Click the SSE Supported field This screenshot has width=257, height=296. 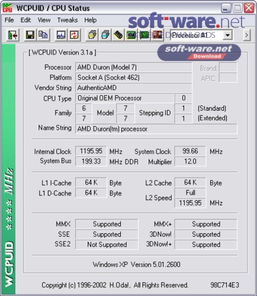(x=107, y=234)
